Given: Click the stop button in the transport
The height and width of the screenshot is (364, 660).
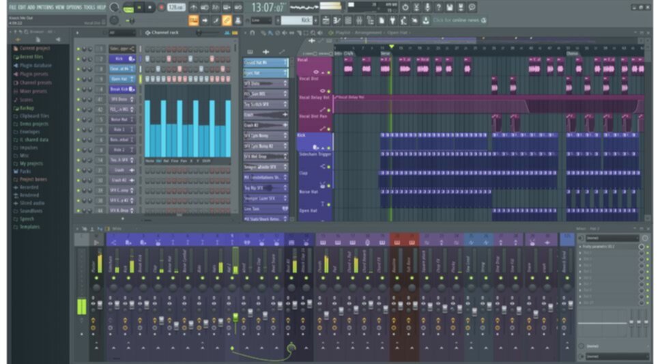Looking at the screenshot, I should (x=150, y=8).
